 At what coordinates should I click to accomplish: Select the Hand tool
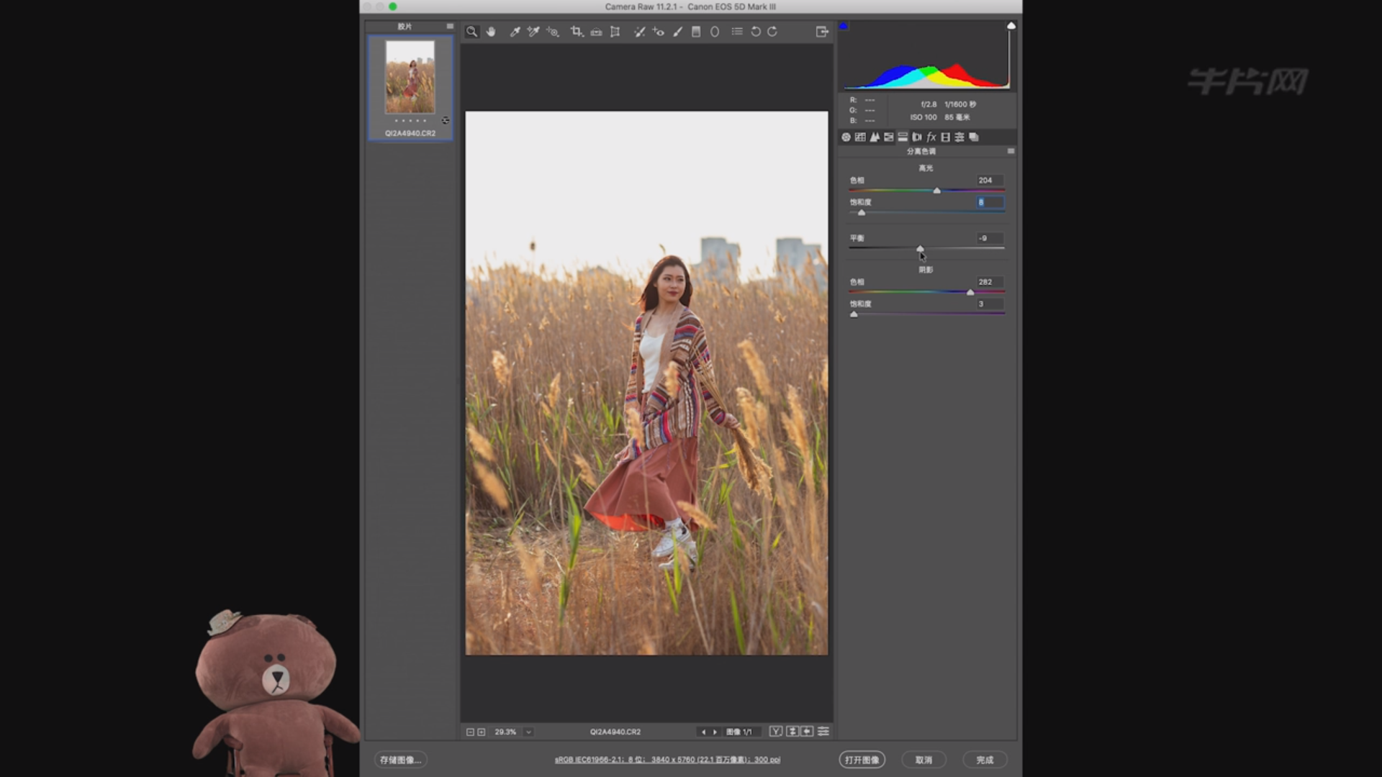click(x=491, y=32)
